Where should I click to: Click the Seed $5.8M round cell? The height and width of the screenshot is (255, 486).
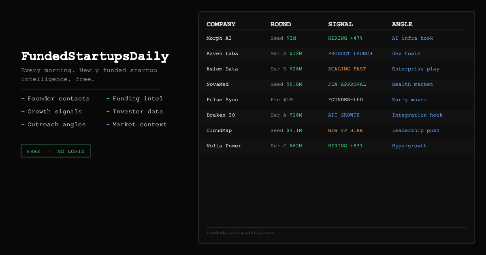(286, 84)
